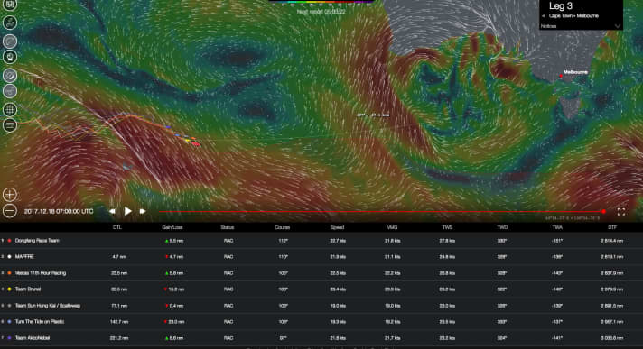Click the grey dot beside Team Sun Hung Kai
643x349 pixels.
[9, 306]
